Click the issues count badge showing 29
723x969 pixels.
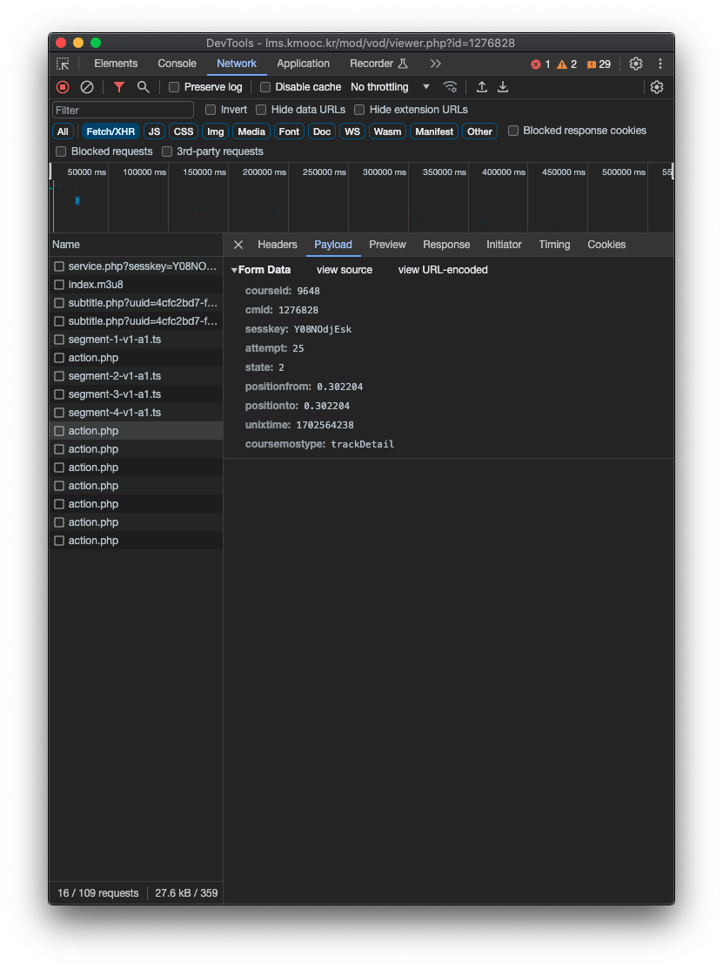pyautogui.click(x=599, y=64)
